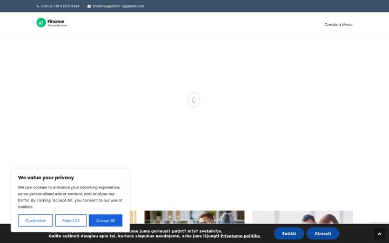Click the Finance site title
This screenshot has height=243, width=389.
click(x=56, y=21)
